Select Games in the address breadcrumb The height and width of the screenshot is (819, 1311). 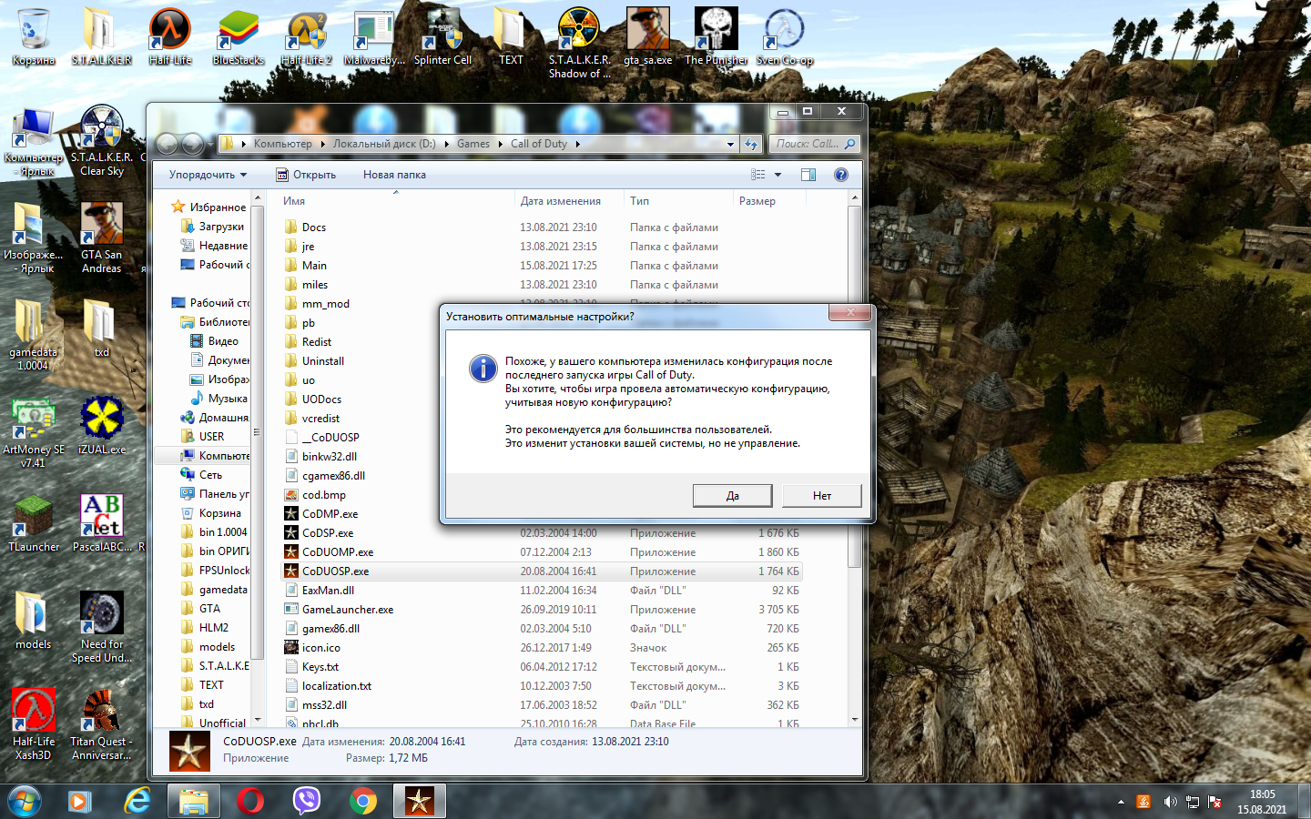coord(473,144)
